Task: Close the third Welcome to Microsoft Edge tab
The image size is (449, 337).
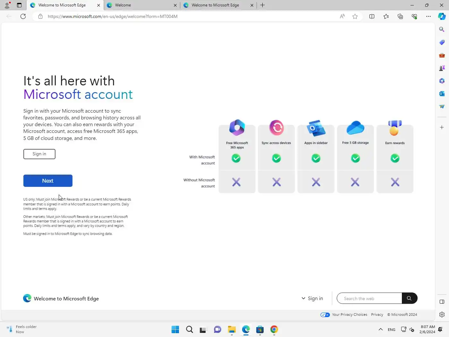Action: (252, 5)
